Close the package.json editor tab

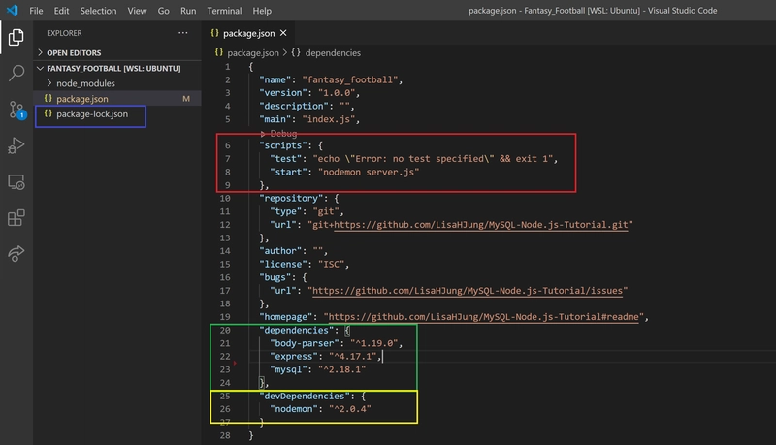coord(283,33)
